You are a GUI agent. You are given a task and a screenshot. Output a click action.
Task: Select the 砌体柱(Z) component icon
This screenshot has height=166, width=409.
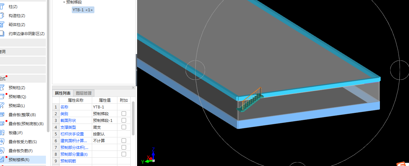[2, 24]
